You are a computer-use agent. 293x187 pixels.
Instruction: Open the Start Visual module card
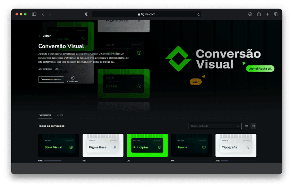(x=59, y=145)
